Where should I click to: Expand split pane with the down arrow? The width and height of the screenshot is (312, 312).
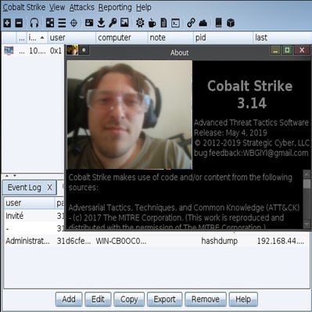pyautogui.click(x=15, y=176)
